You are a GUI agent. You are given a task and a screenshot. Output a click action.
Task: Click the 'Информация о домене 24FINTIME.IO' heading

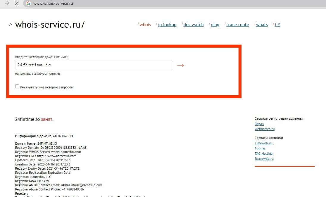pyautogui.click(x=44, y=136)
